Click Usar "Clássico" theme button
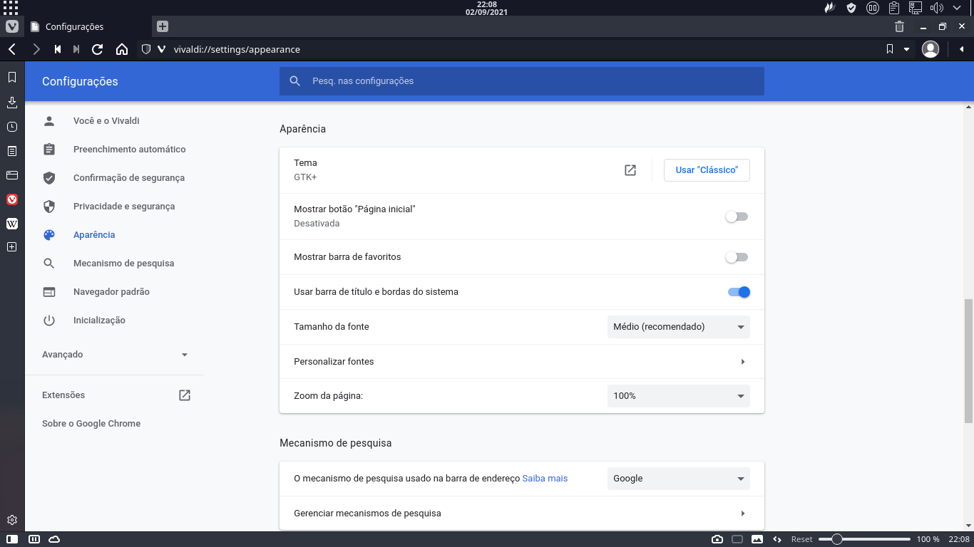974x547 pixels. point(707,170)
